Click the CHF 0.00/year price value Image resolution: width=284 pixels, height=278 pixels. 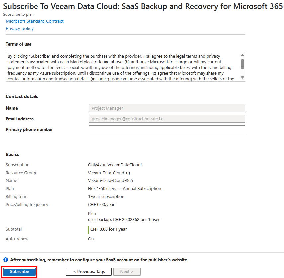pos(101,204)
